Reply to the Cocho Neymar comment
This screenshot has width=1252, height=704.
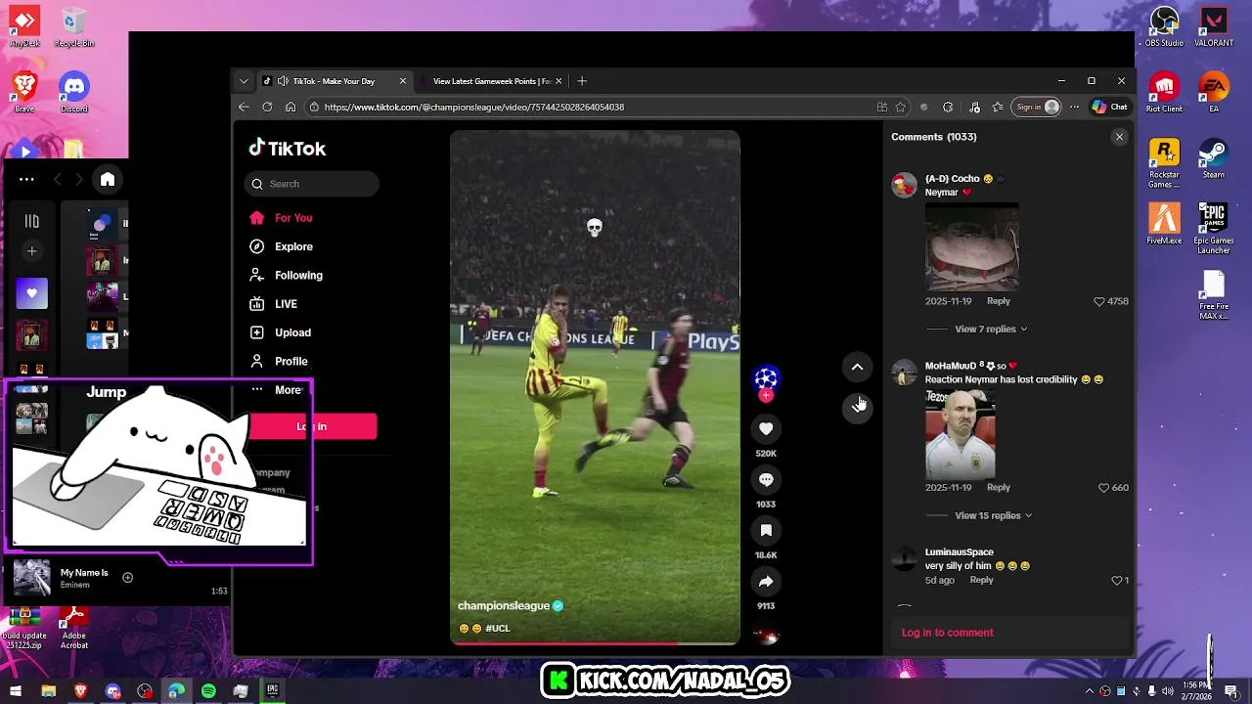pos(998,301)
